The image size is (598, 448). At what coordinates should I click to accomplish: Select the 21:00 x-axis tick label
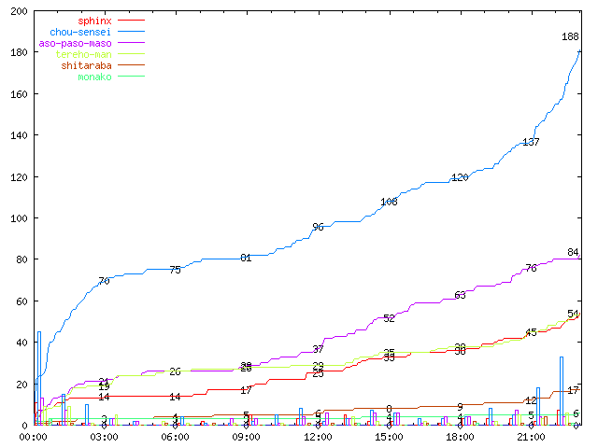click(530, 436)
